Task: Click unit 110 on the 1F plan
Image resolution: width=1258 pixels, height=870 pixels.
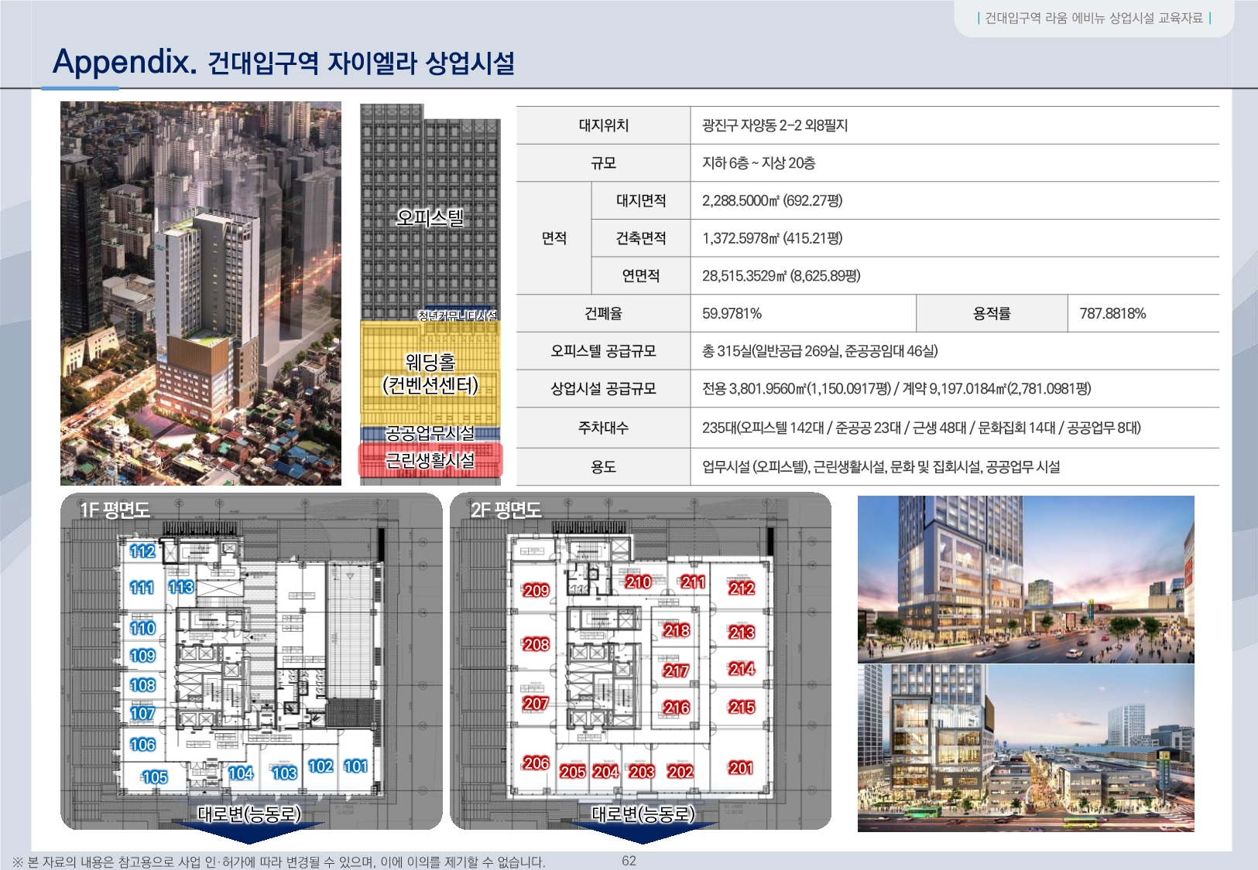Action: [x=143, y=628]
